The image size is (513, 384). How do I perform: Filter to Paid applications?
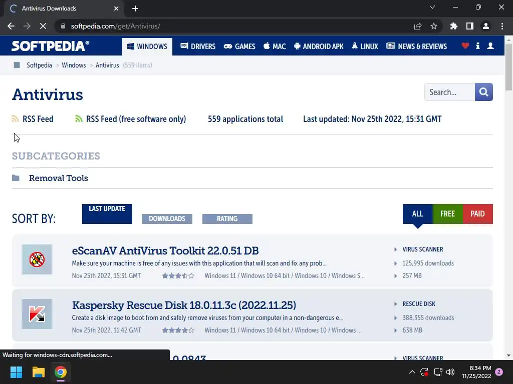click(477, 214)
